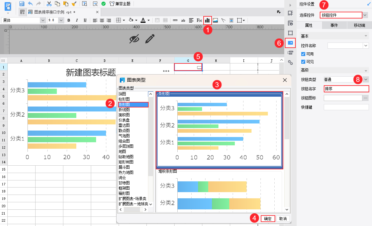The width and height of the screenshot is (372, 226).
Task: Click 确定 in chart type dialog
Action: tap(268, 219)
